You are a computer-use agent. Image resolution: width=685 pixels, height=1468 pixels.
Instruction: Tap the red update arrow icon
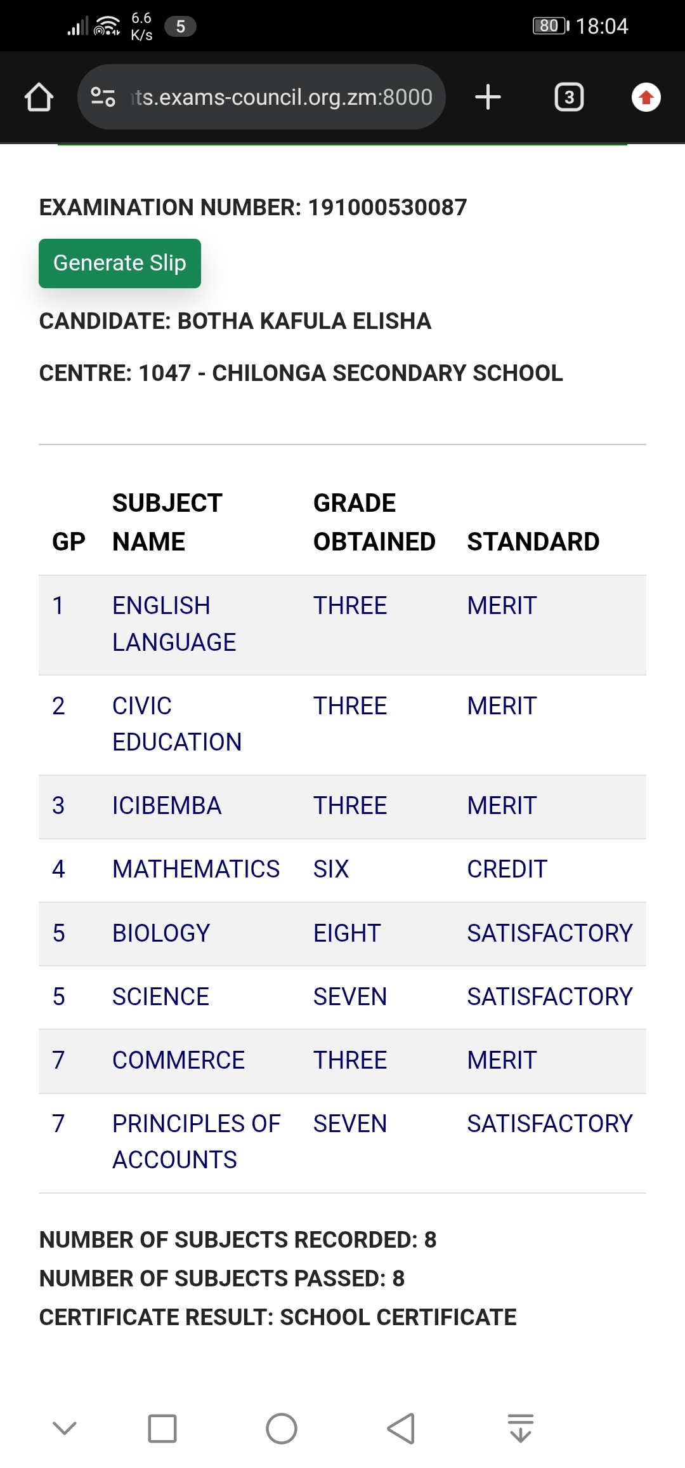pos(646,97)
